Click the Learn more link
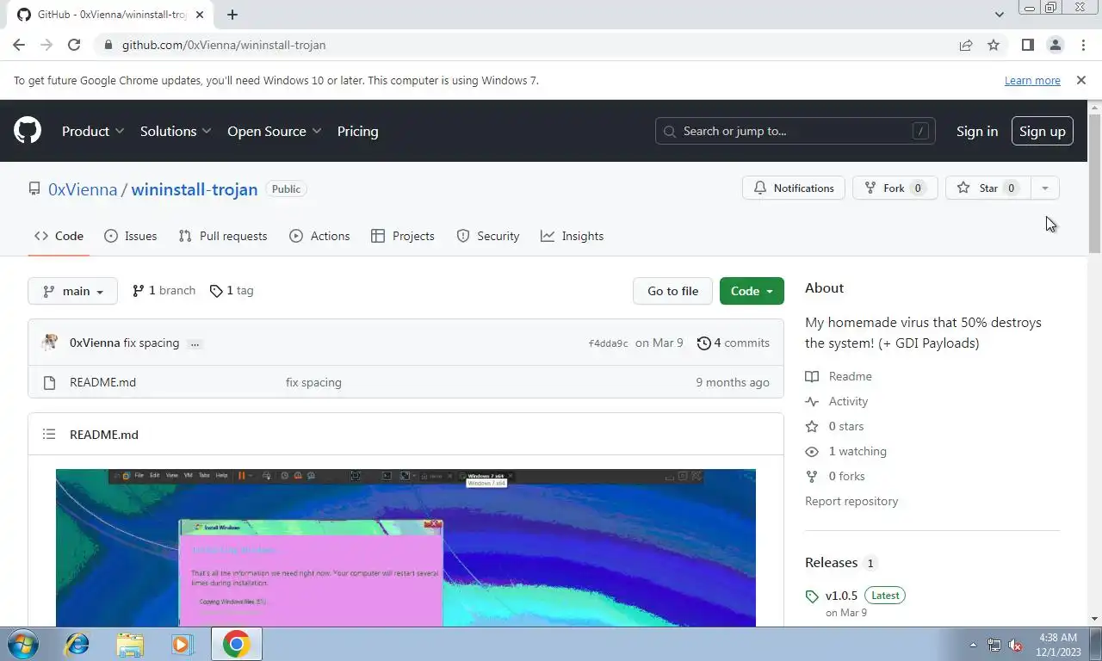Viewport: 1102px width, 661px height. click(1032, 80)
